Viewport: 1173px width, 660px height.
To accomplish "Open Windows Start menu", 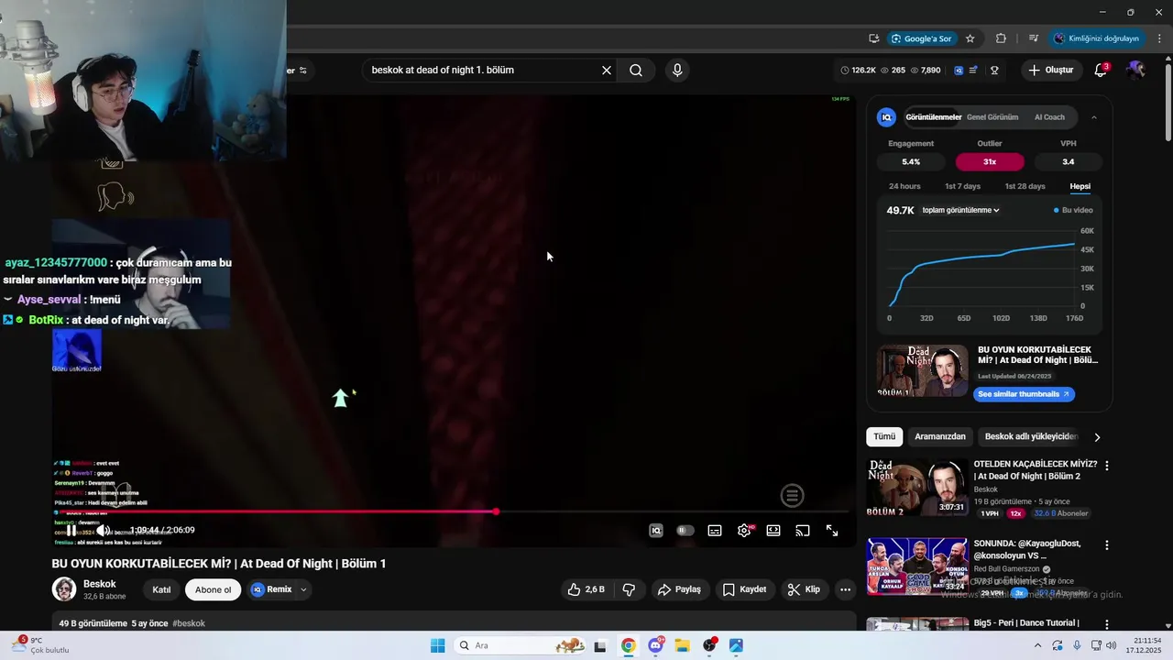I will (x=438, y=645).
